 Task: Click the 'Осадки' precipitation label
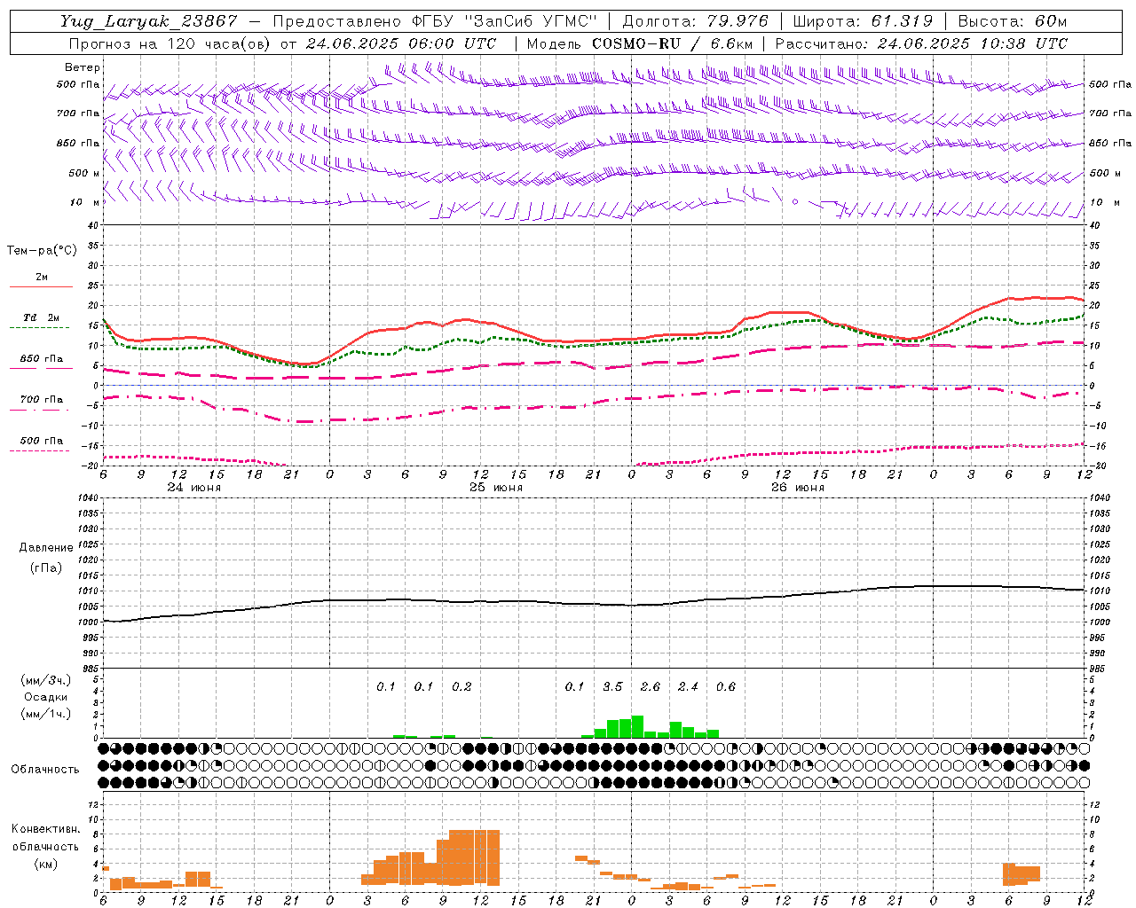coord(46,697)
